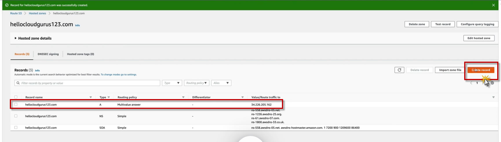Click the Delete record button
This screenshot has height=142, width=501.
[420, 70]
